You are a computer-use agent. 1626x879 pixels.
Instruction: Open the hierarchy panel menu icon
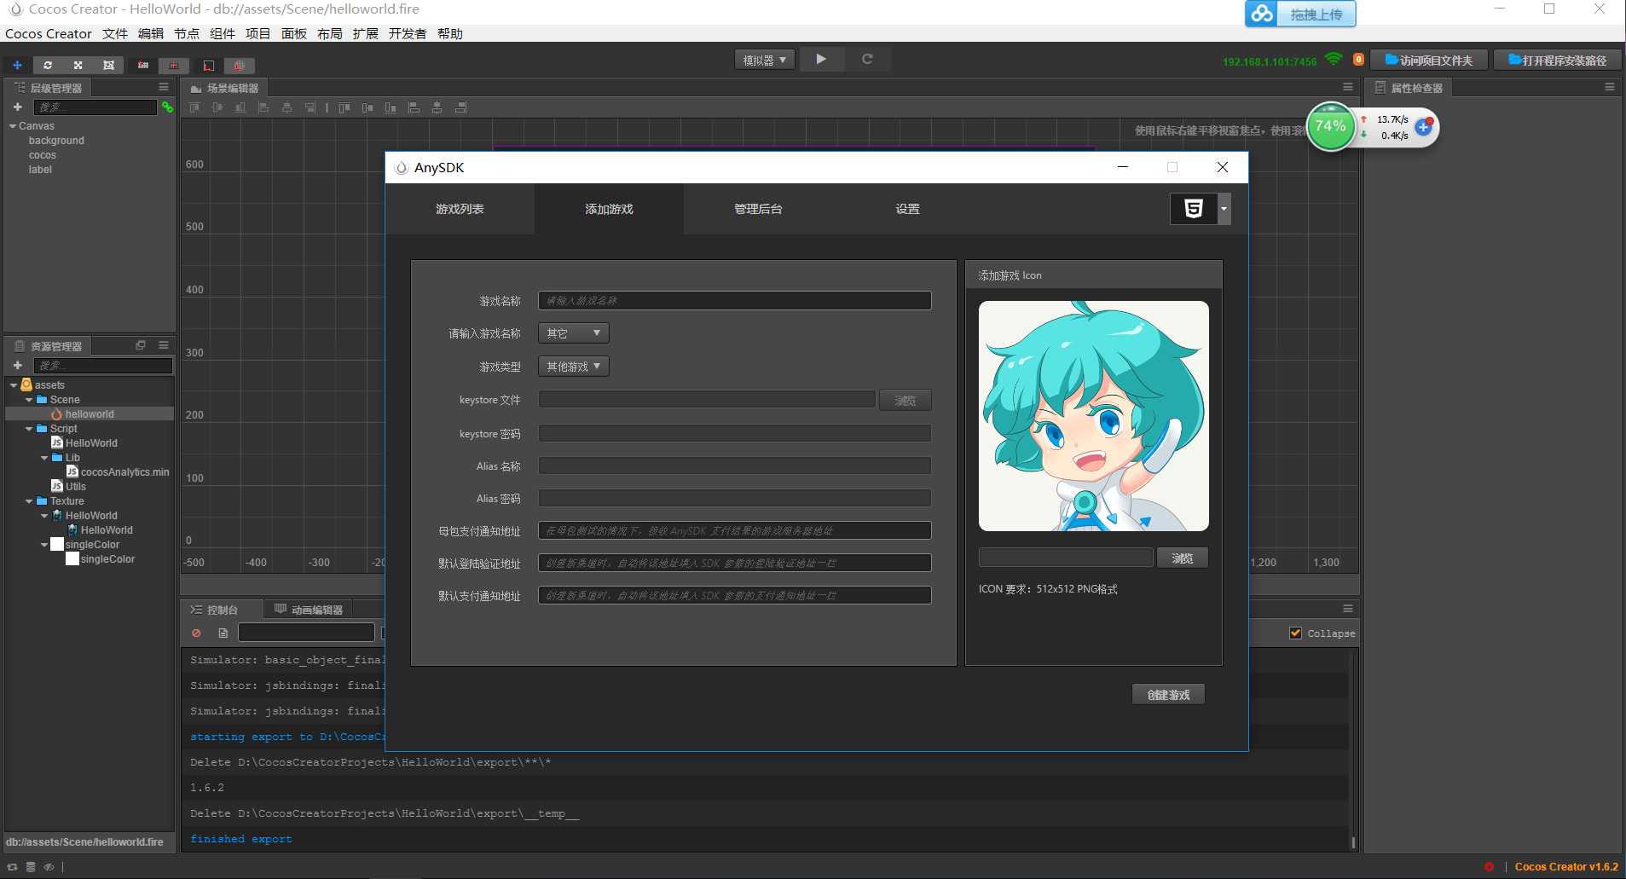tap(164, 87)
